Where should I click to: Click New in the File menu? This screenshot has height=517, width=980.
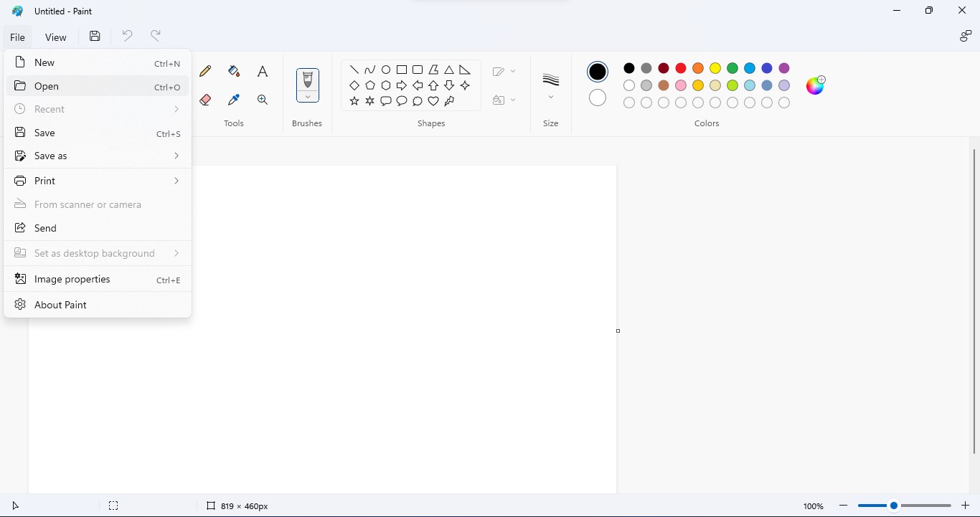coord(98,62)
